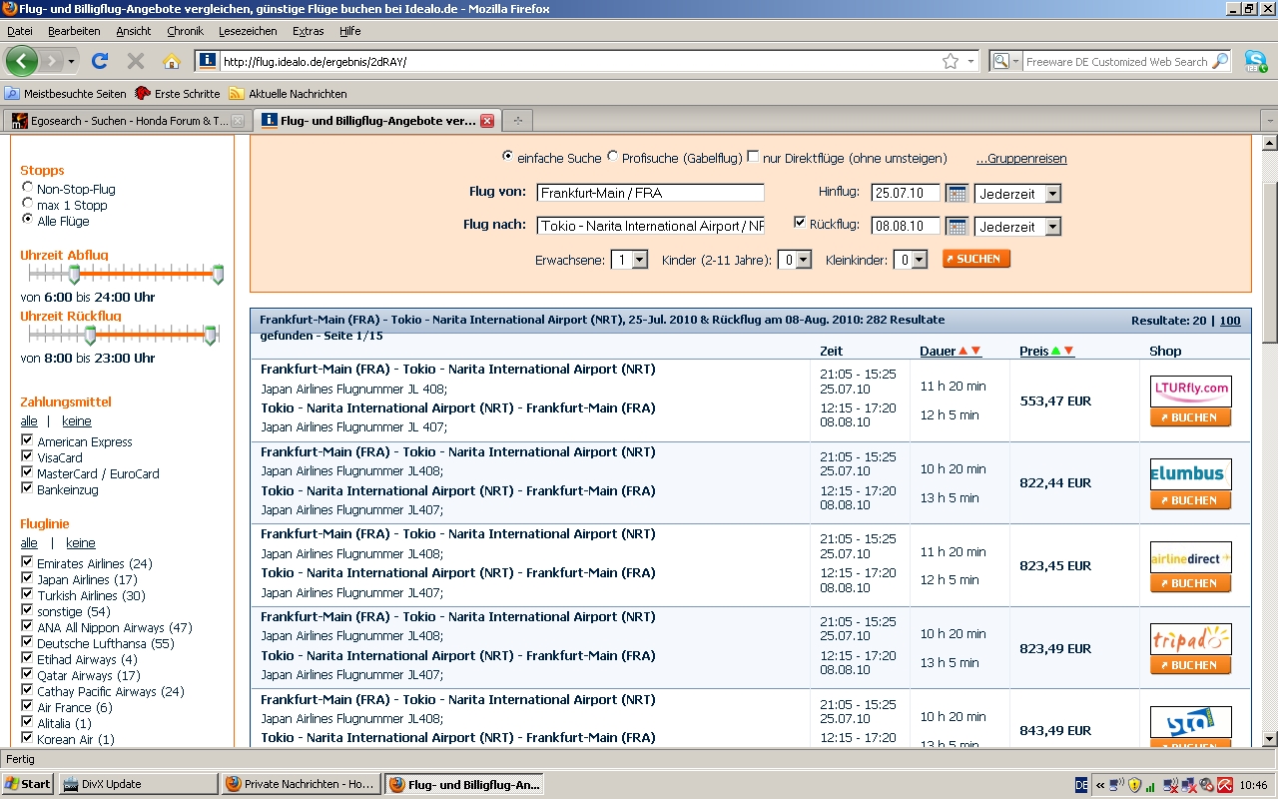Open the Kinder (2-11 Jahre) dropdown
The width and height of the screenshot is (1278, 799).
[x=795, y=260]
